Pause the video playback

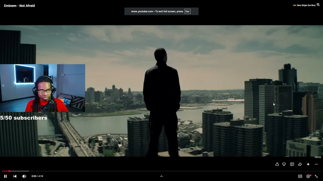point(5,176)
